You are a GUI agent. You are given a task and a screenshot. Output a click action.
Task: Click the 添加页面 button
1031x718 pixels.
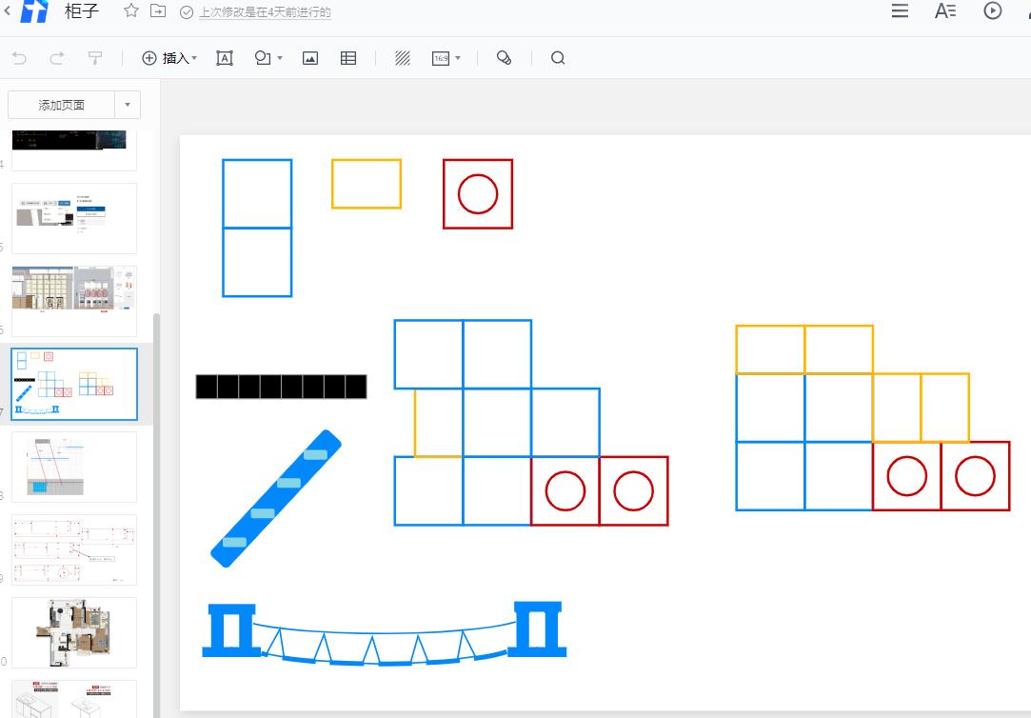click(61, 105)
